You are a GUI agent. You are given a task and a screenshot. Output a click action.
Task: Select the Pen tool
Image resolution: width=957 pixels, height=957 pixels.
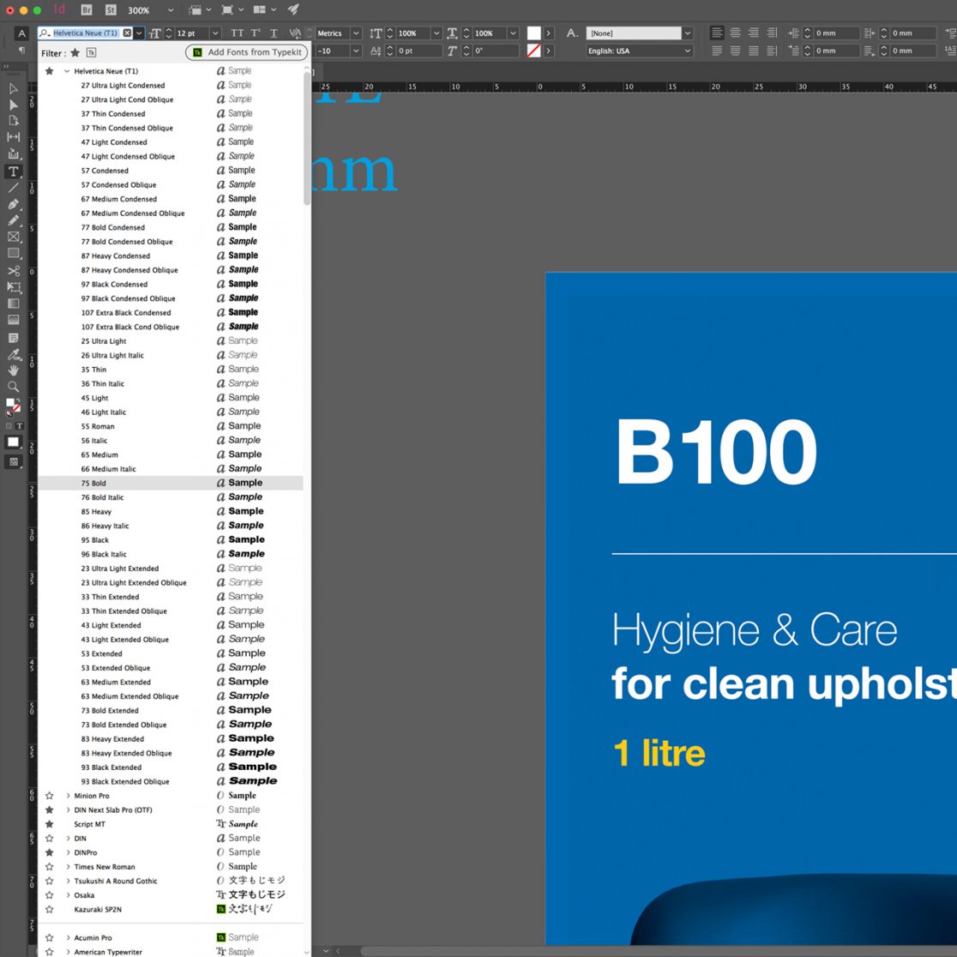pyautogui.click(x=13, y=204)
